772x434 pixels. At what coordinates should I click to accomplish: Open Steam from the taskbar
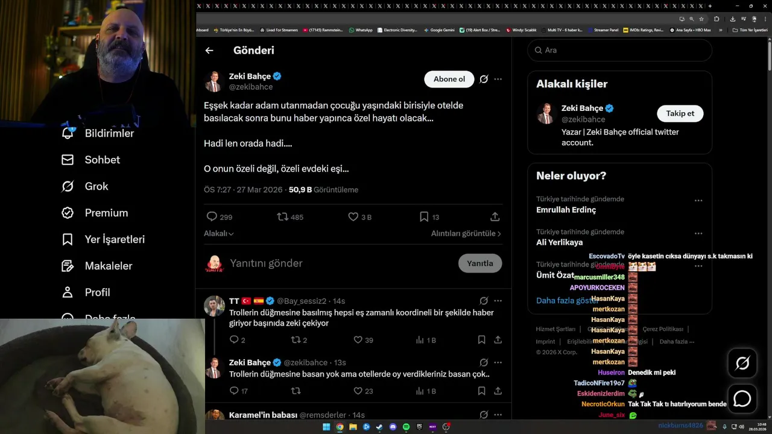click(x=379, y=427)
